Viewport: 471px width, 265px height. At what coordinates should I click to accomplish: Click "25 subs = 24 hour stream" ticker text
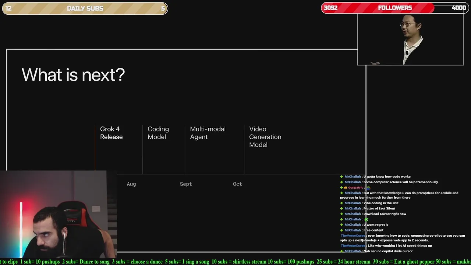pyautogui.click(x=343, y=262)
